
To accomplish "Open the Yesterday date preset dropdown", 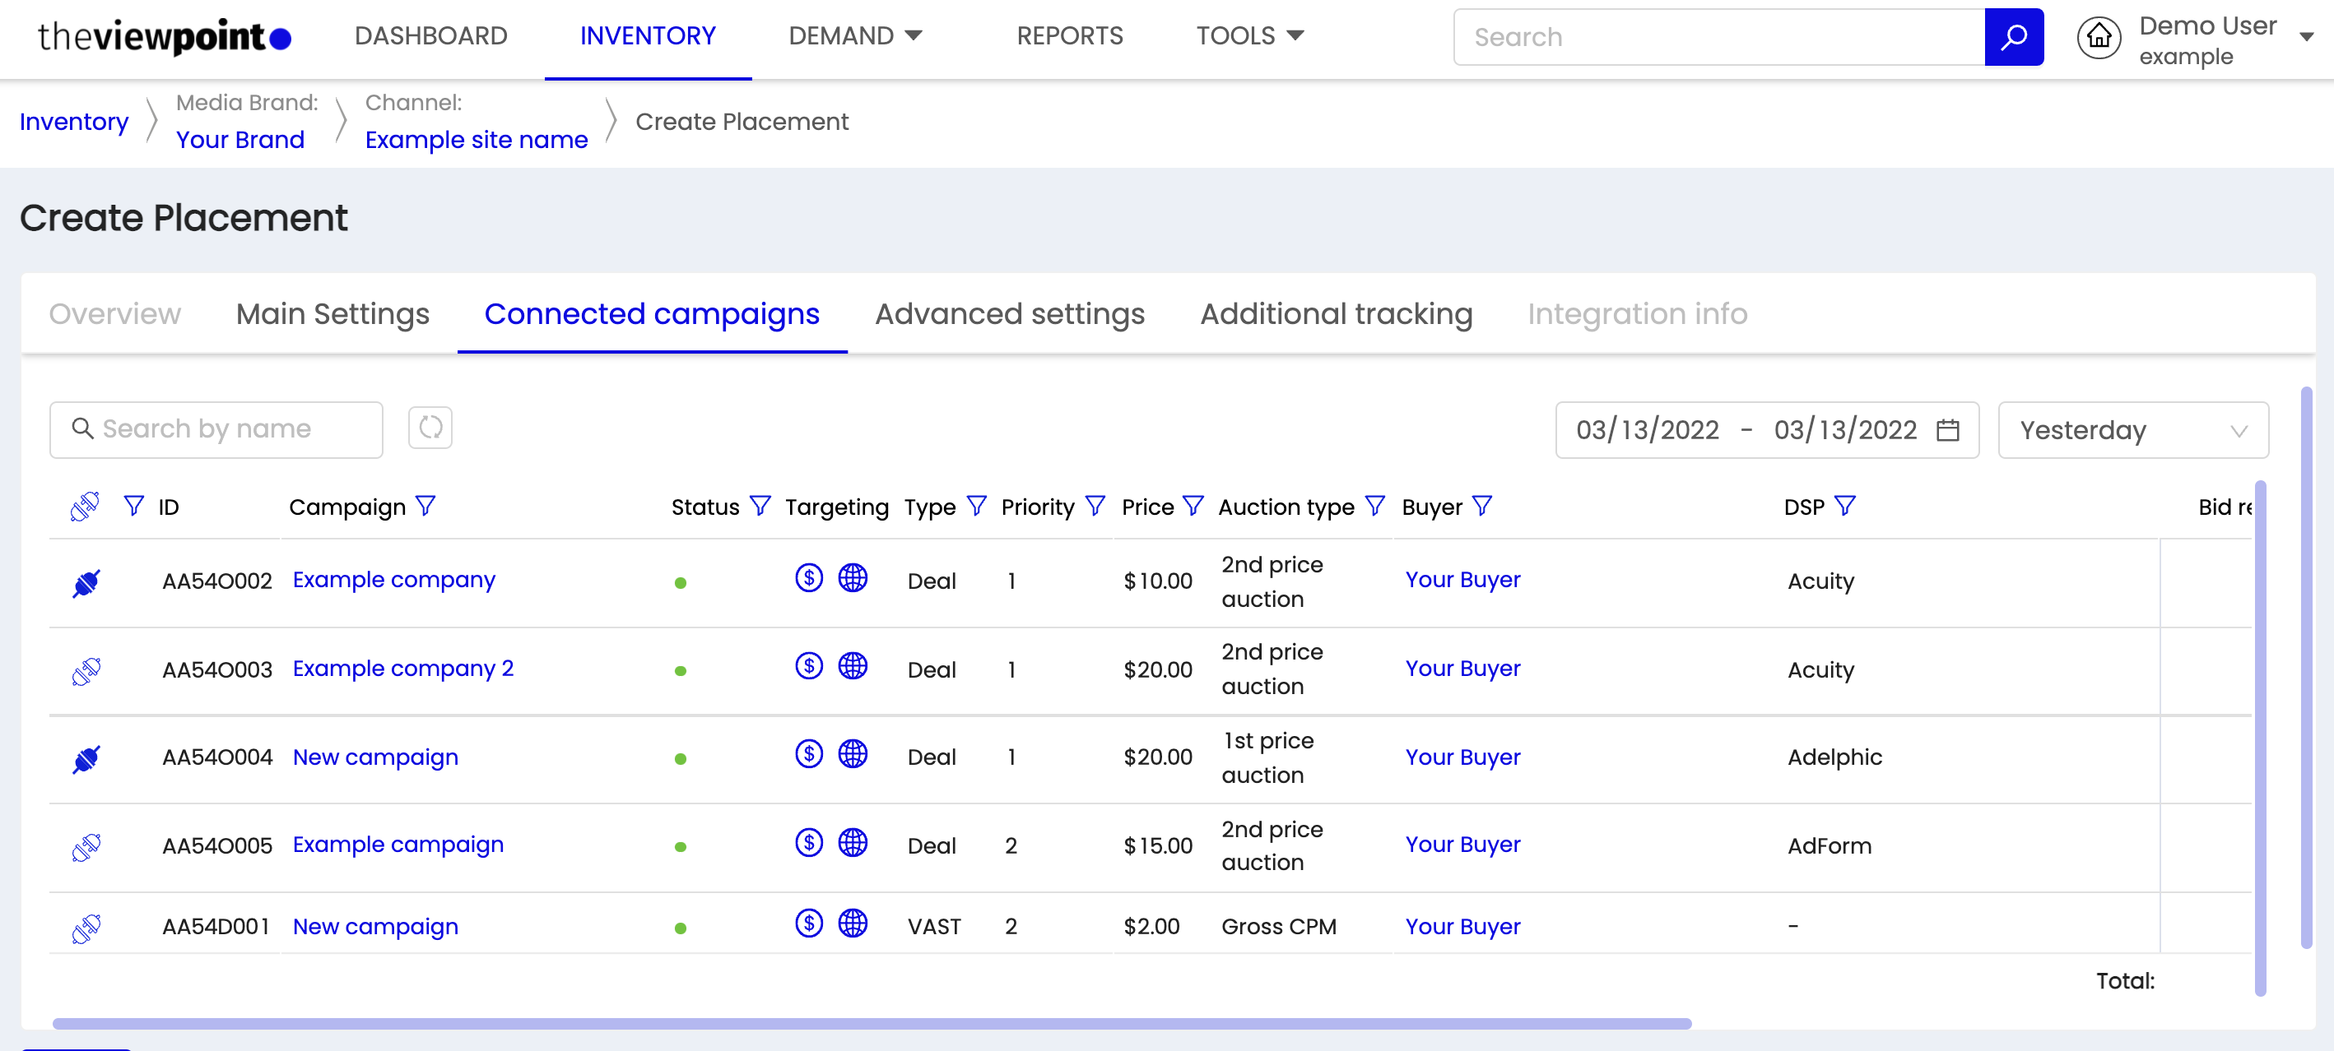I will coord(2133,430).
